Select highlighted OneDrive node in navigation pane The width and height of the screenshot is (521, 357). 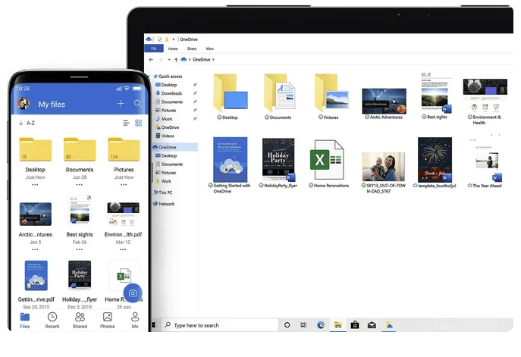pos(175,147)
